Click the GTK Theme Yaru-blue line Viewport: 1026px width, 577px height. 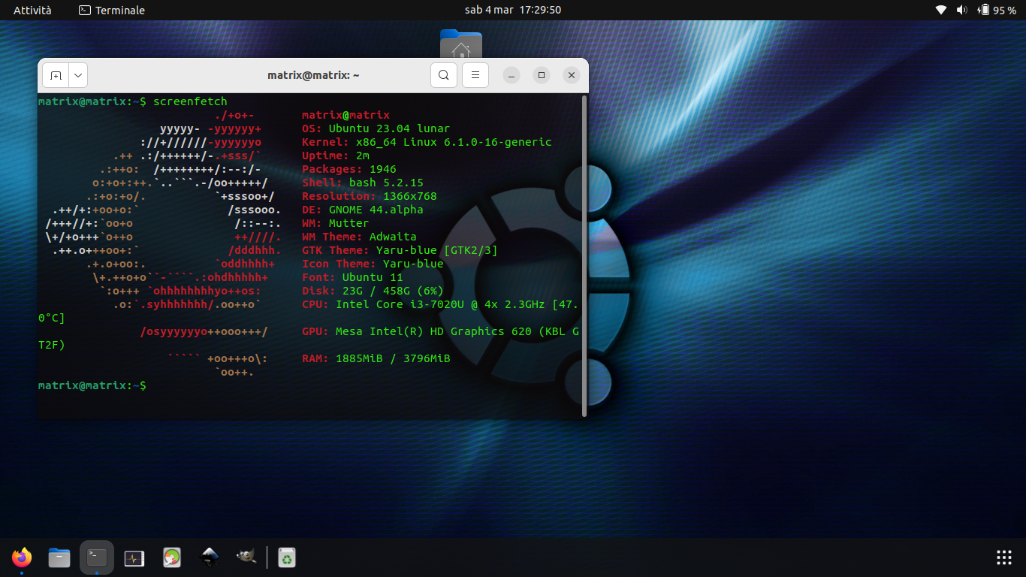400,250
